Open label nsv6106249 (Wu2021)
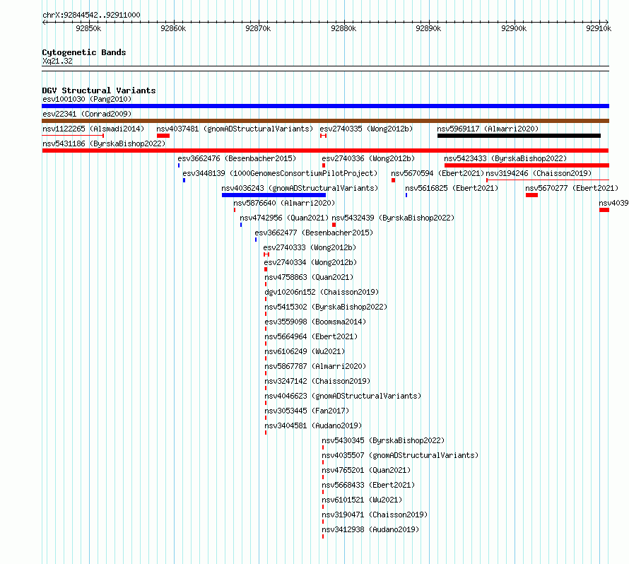Image resolution: width=629 pixels, height=564 pixels. [305, 351]
